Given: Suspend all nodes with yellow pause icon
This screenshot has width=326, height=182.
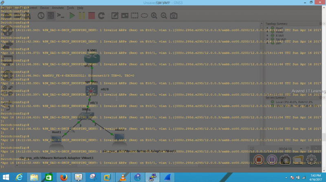Looking at the screenshot, I should tap(81, 16).
